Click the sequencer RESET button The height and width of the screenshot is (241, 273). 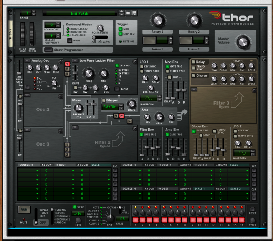click(x=252, y=209)
